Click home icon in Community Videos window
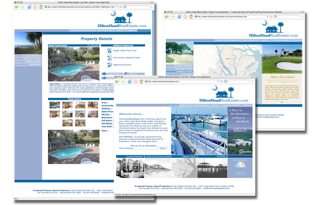314x205 pixels. (191, 17)
